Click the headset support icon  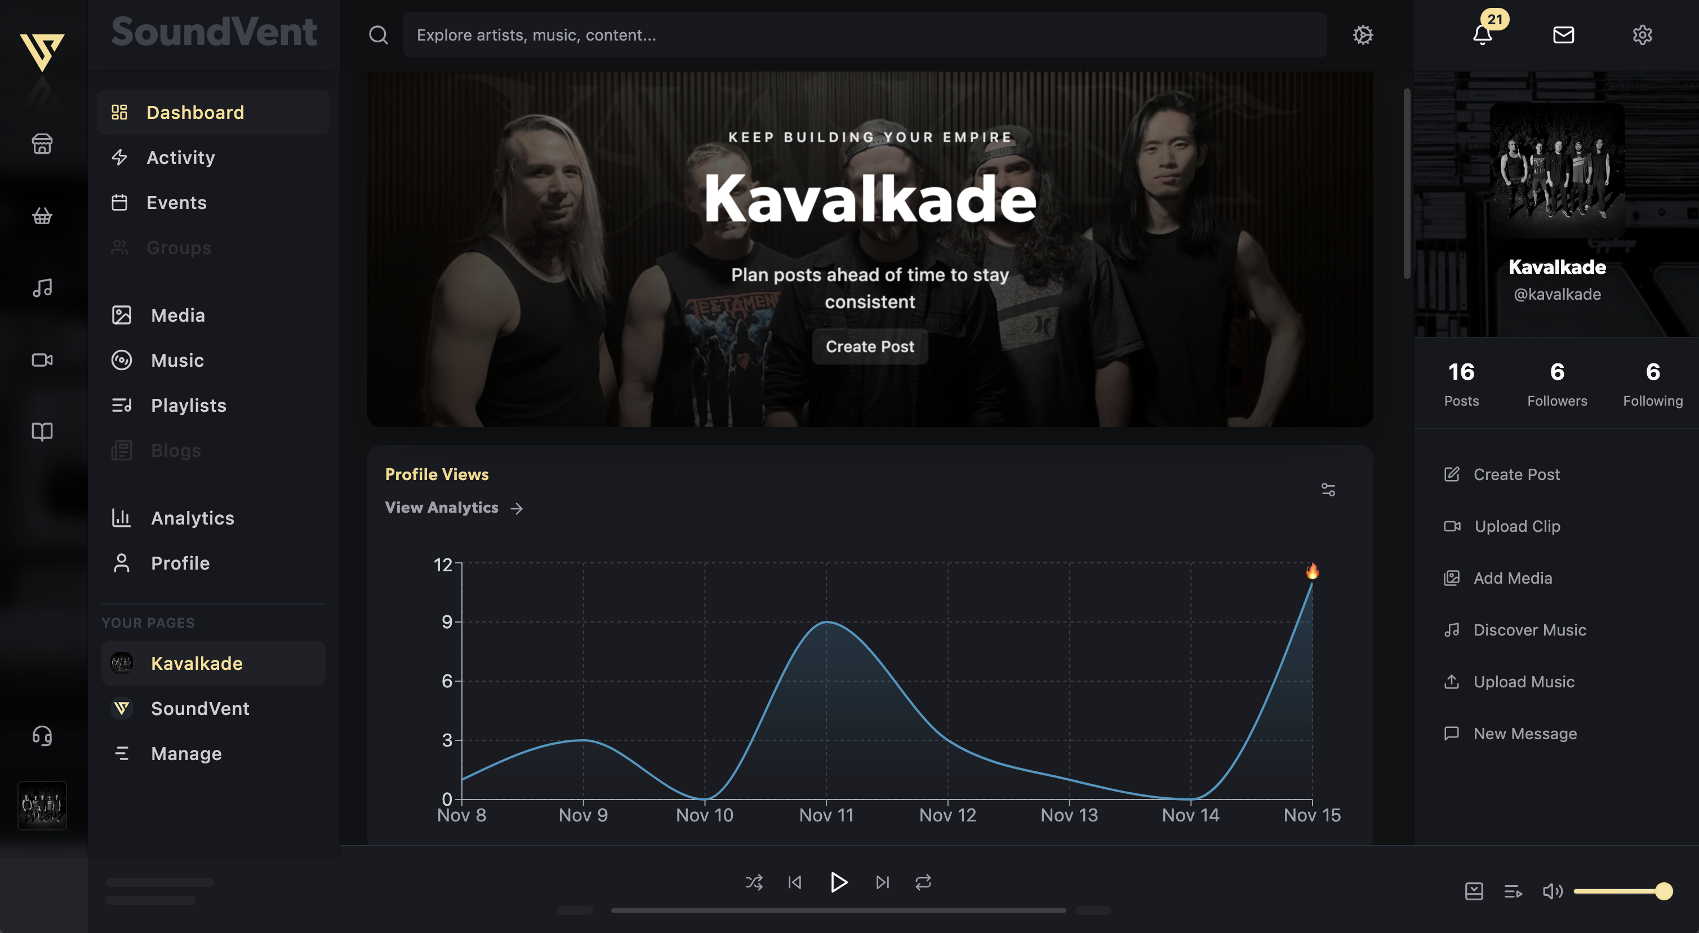[42, 735]
